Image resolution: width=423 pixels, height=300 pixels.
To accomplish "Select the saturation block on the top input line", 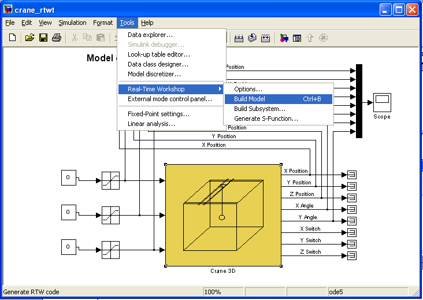I will (x=110, y=180).
